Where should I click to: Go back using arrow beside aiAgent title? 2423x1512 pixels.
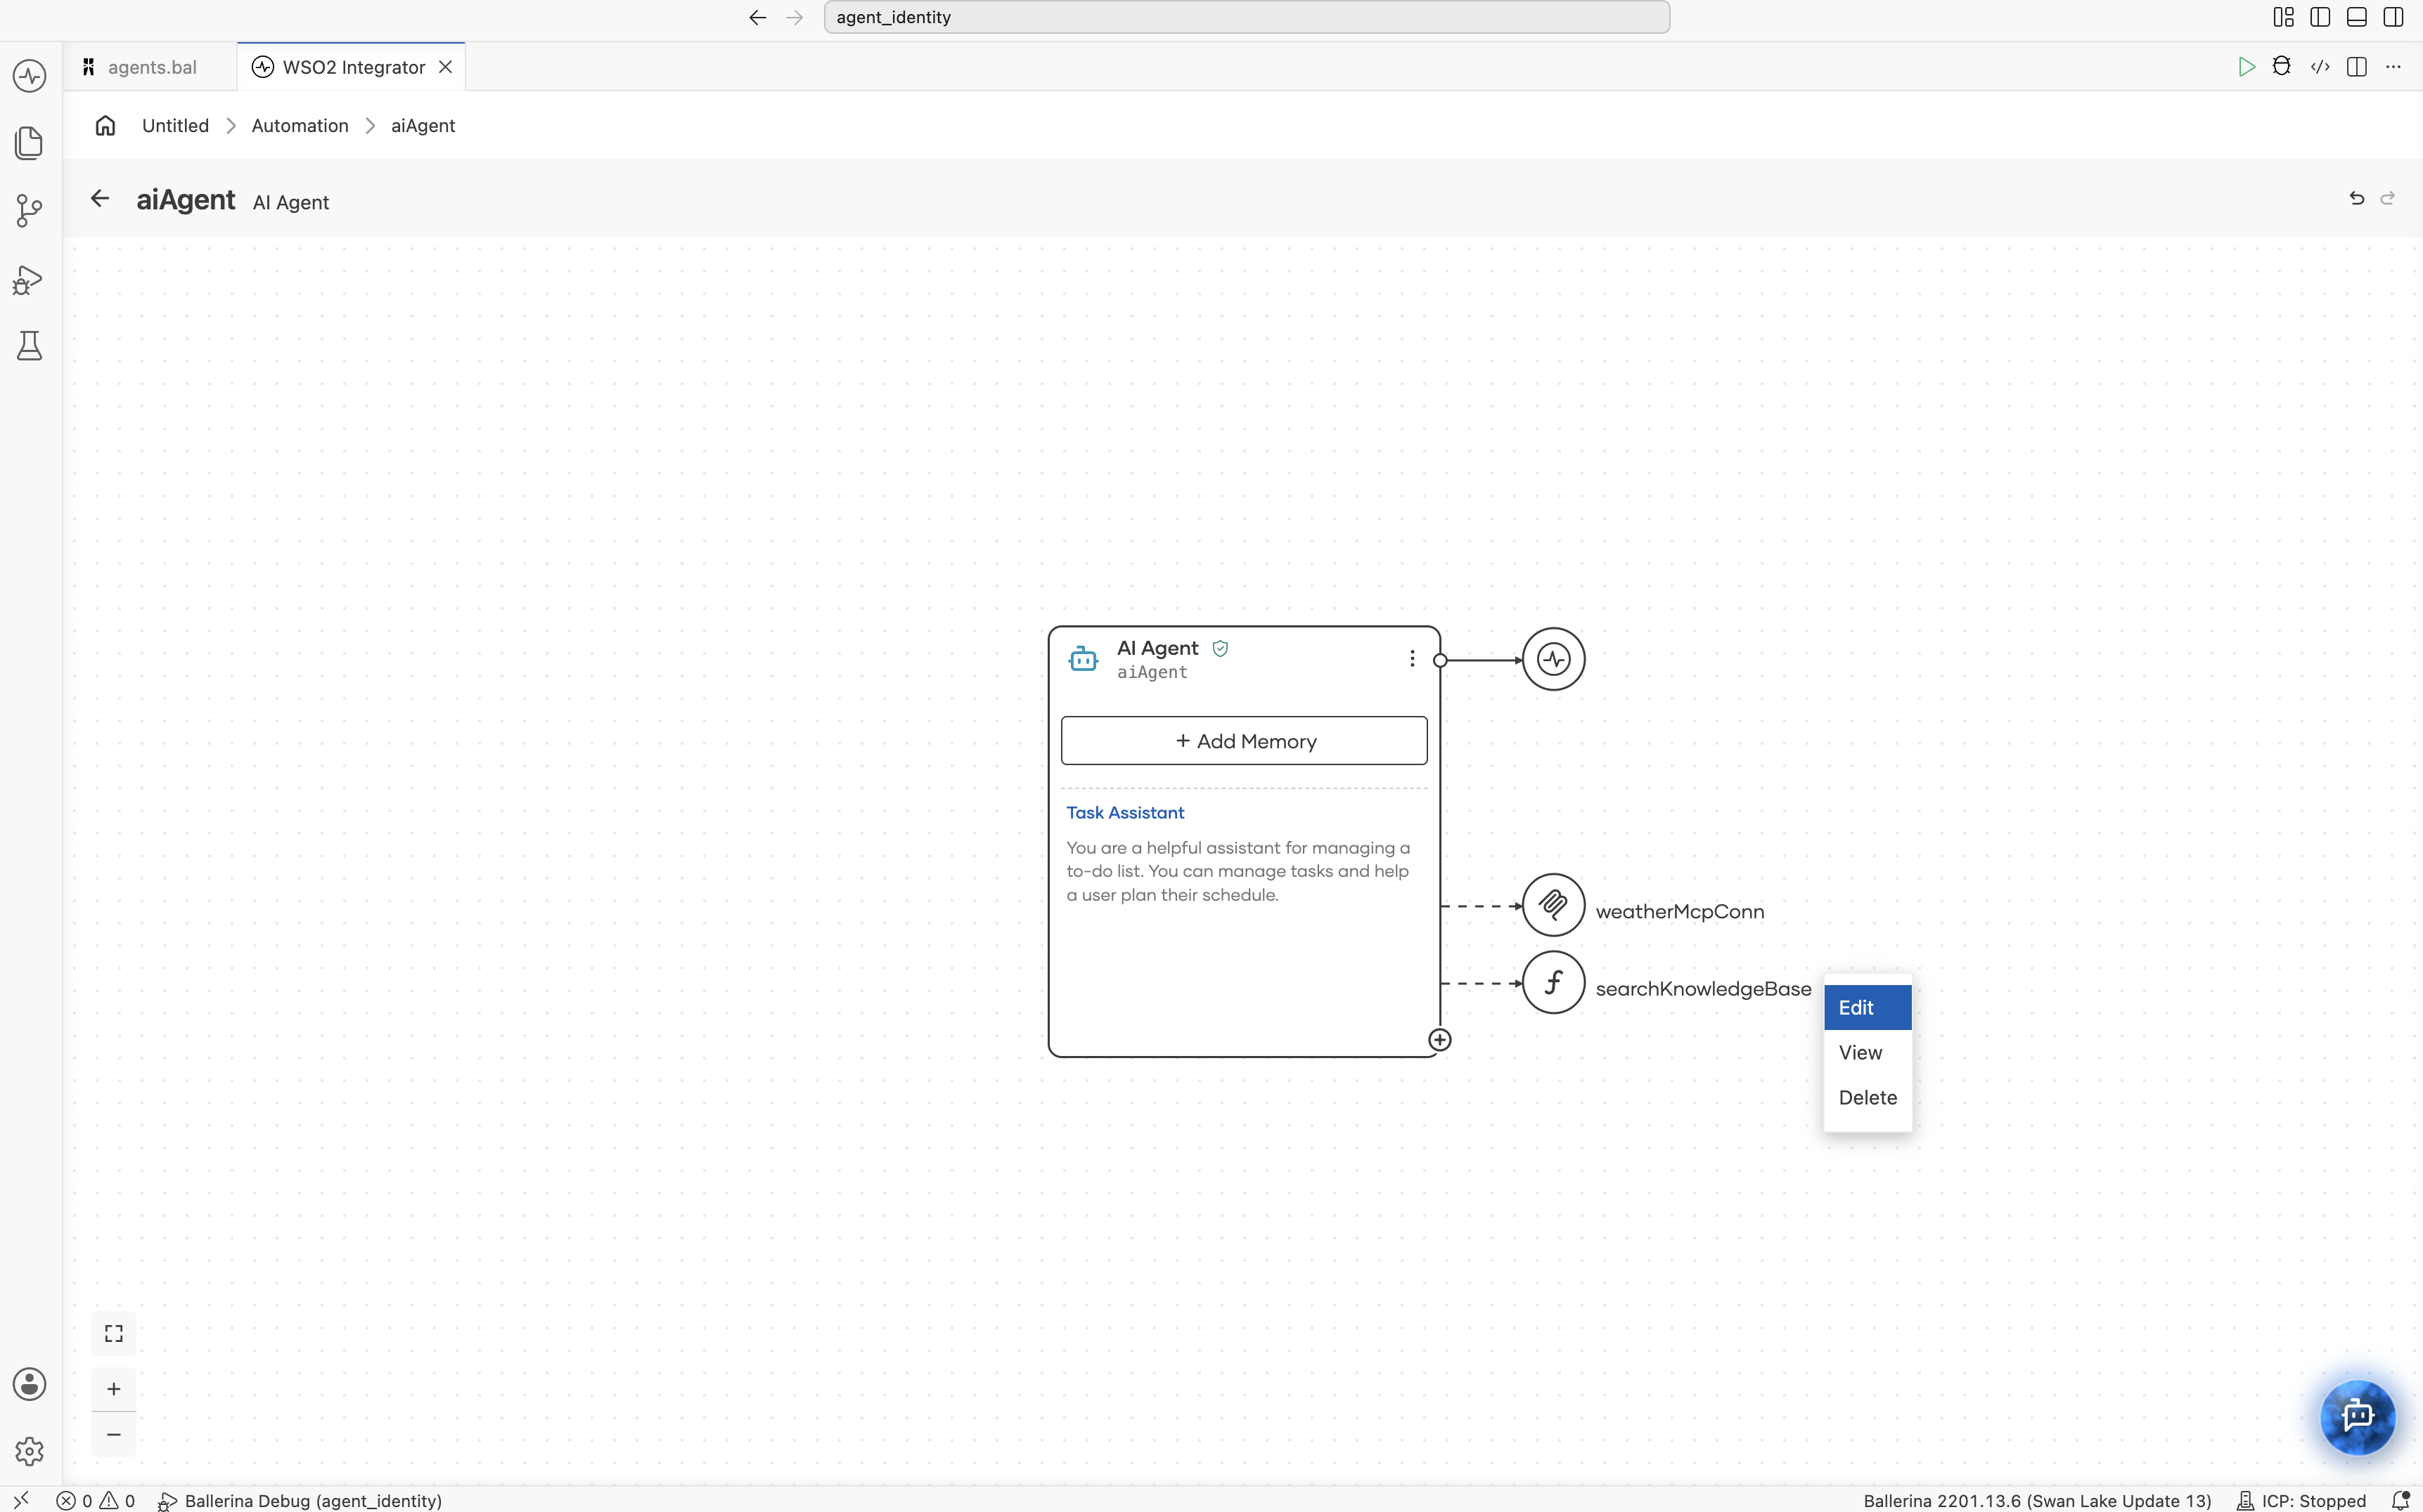[100, 199]
